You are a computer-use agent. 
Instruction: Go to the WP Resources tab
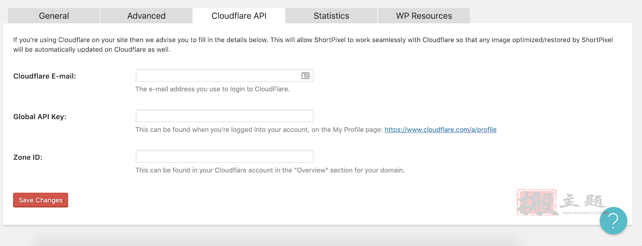click(x=424, y=16)
